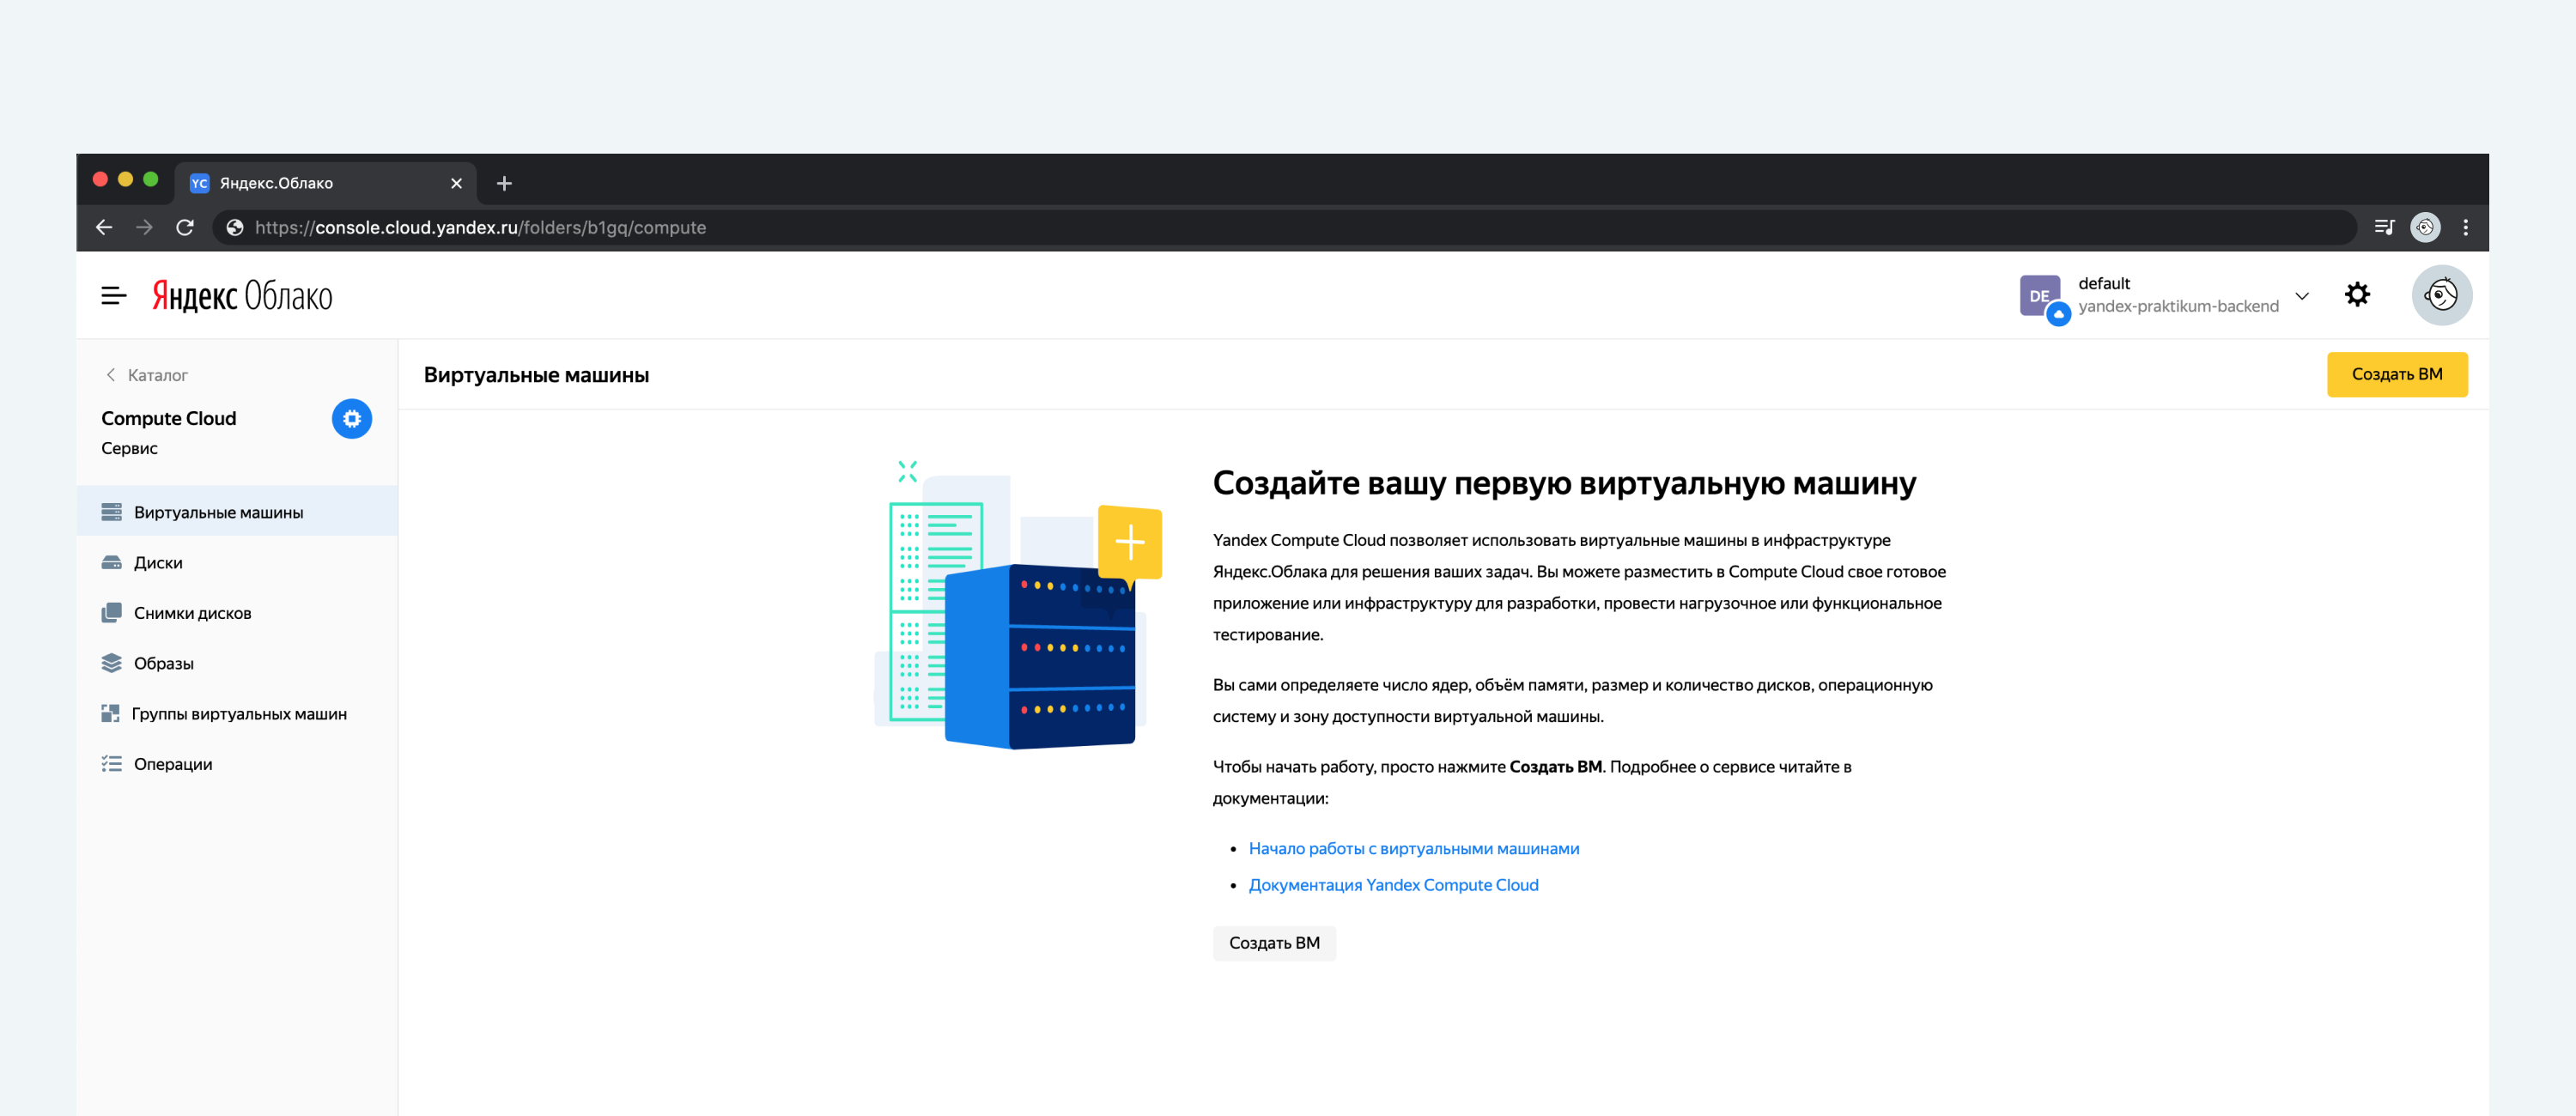The image size is (2576, 1116).
Task: Click the browser forward arrow
Action: point(144,227)
